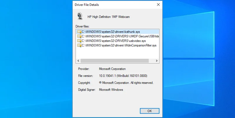Click the file icon beside usbvideo.sys
Viewport: 235px width, 118px height.
[x=79, y=41]
